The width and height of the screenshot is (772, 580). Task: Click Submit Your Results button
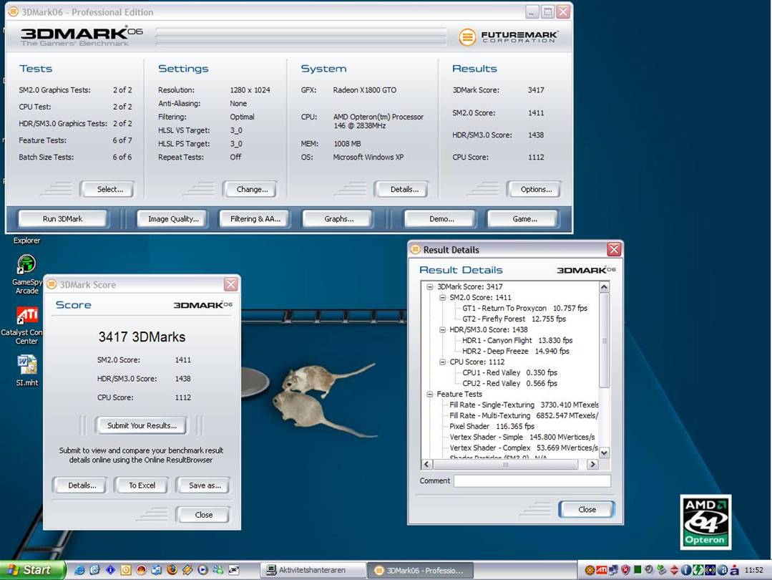click(x=141, y=426)
